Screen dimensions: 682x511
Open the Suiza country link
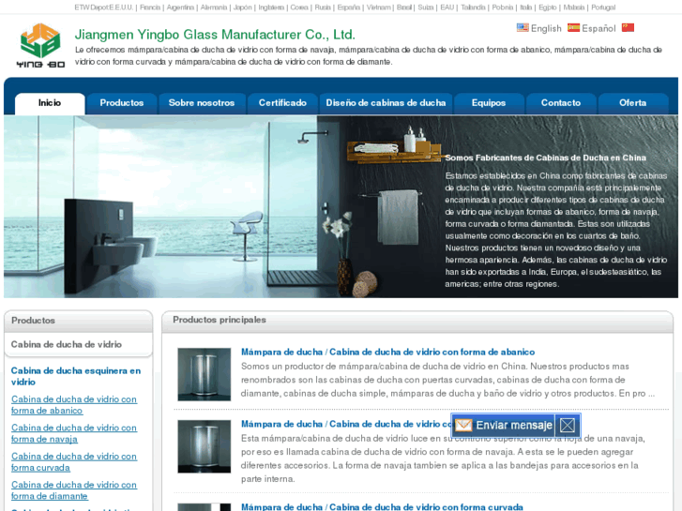[426, 8]
